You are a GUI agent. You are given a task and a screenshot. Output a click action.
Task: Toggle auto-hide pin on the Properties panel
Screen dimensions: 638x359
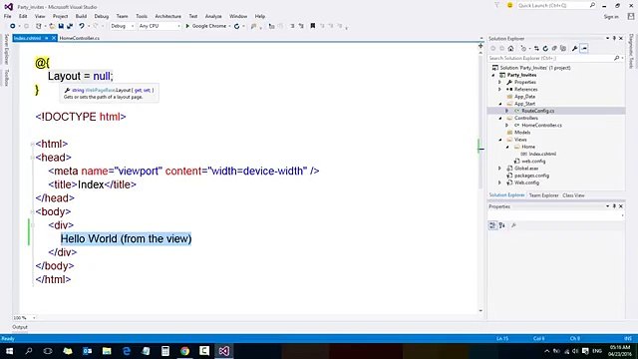coord(614,206)
